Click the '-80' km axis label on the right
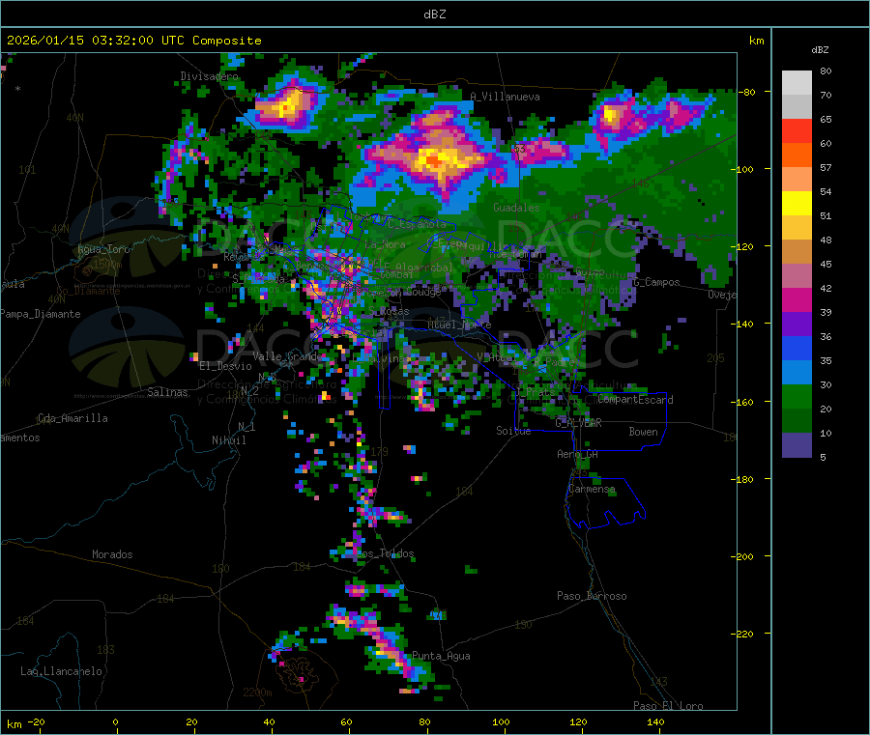Viewport: 870px width, 735px height. coord(747,92)
